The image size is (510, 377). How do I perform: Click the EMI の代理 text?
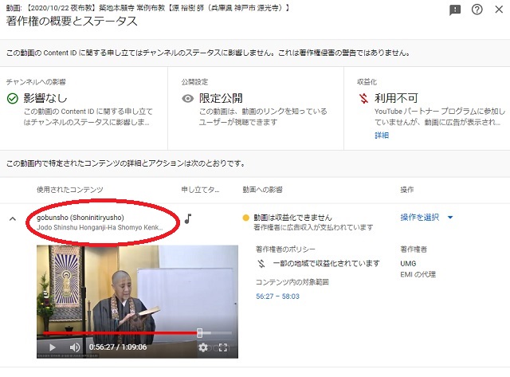(x=418, y=274)
